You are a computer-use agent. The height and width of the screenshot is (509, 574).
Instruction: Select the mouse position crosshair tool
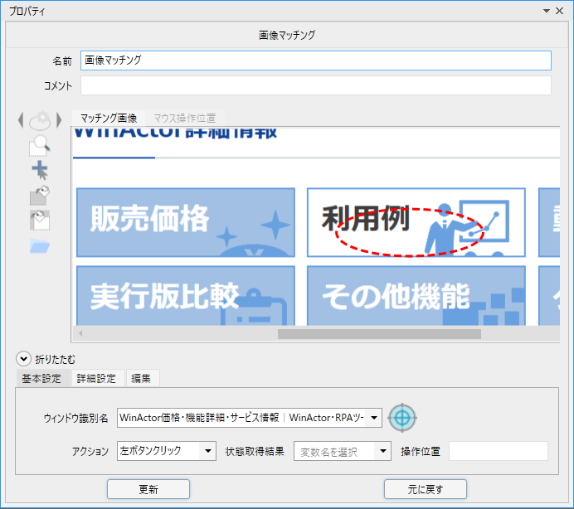(39, 171)
